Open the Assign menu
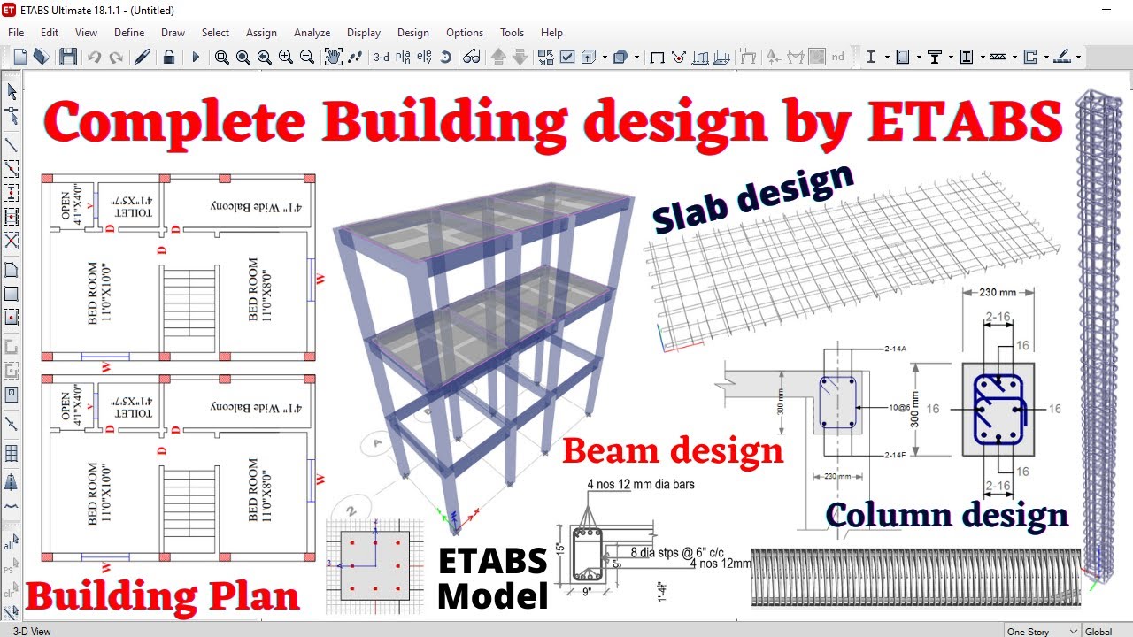 261,33
